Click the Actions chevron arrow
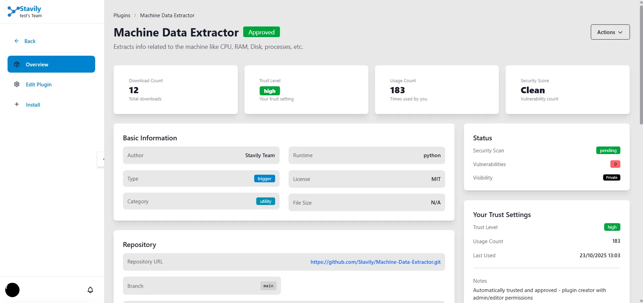Viewport: 643px width, 303px height. click(x=620, y=32)
